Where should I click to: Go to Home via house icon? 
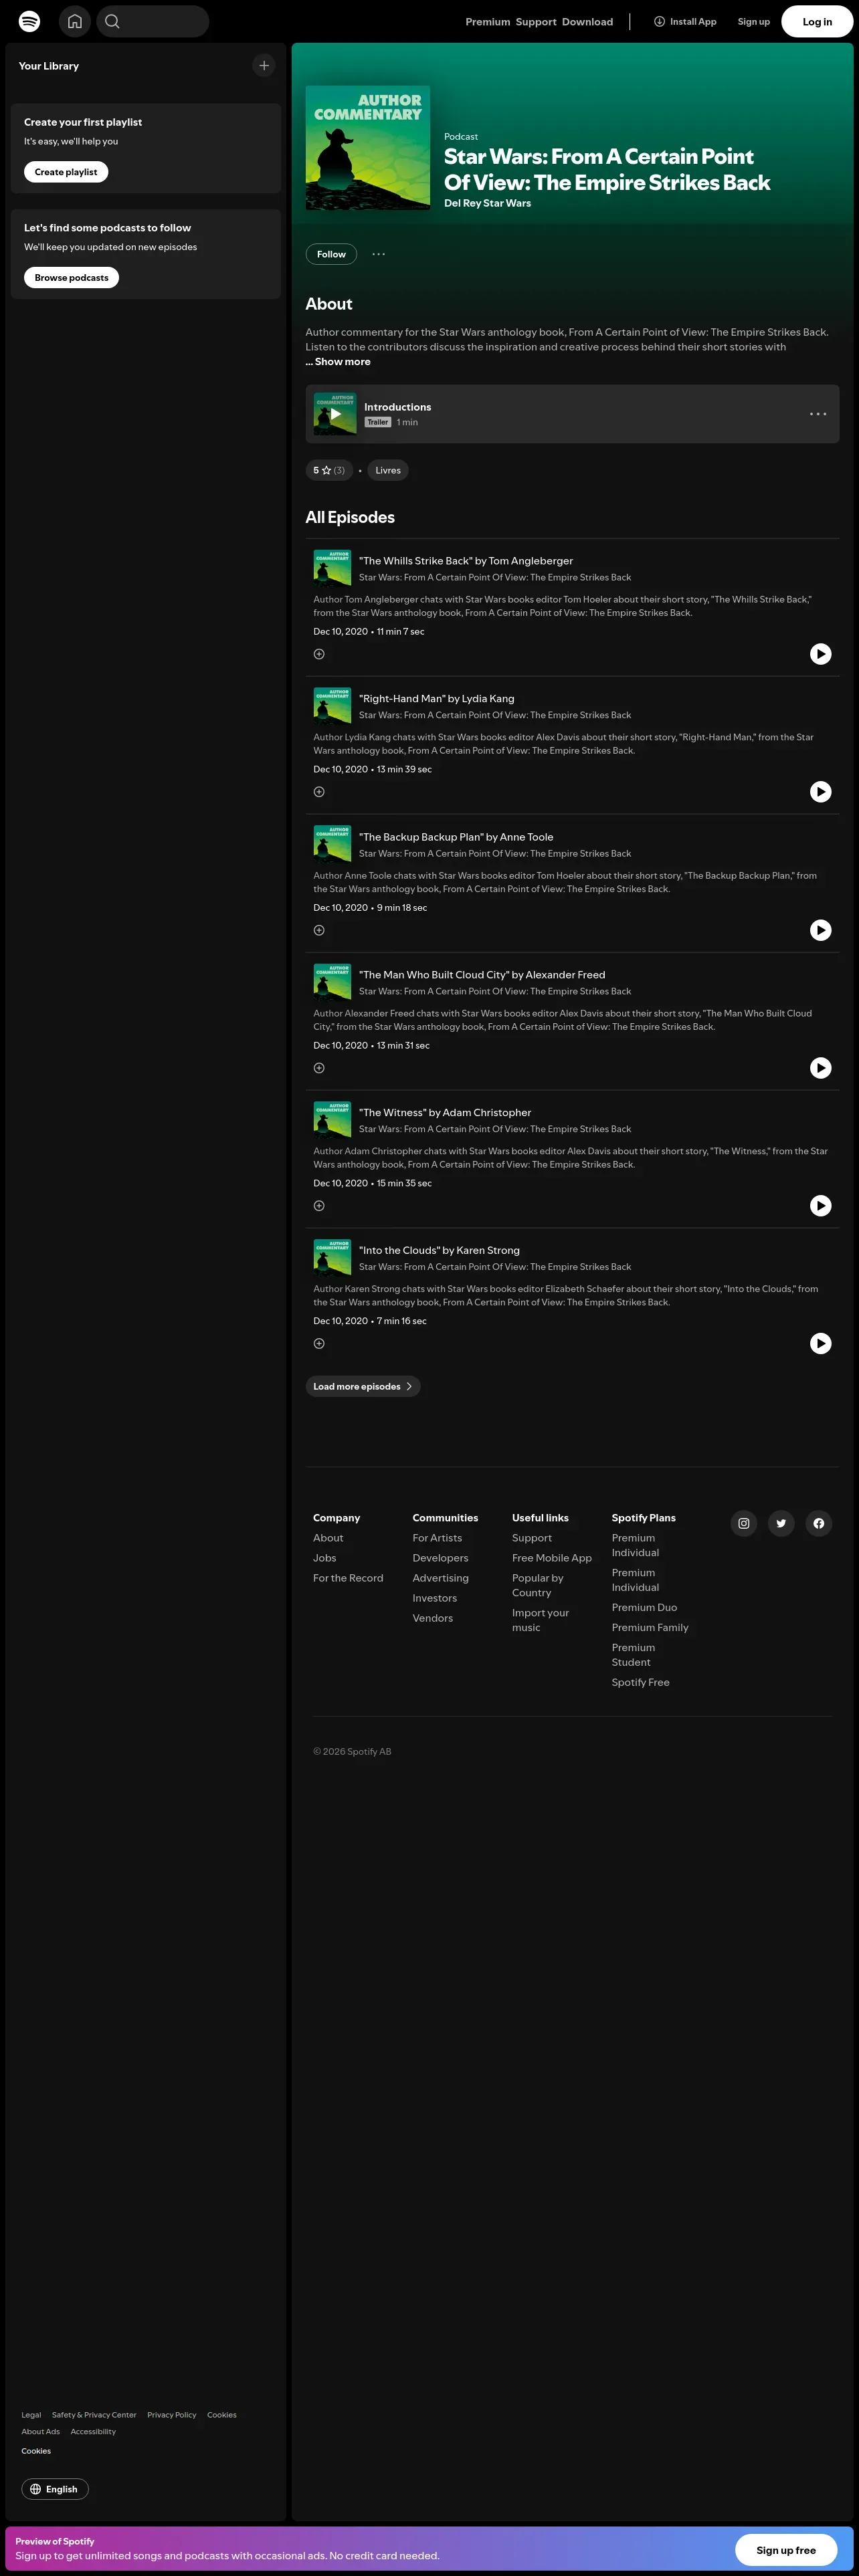[x=75, y=21]
